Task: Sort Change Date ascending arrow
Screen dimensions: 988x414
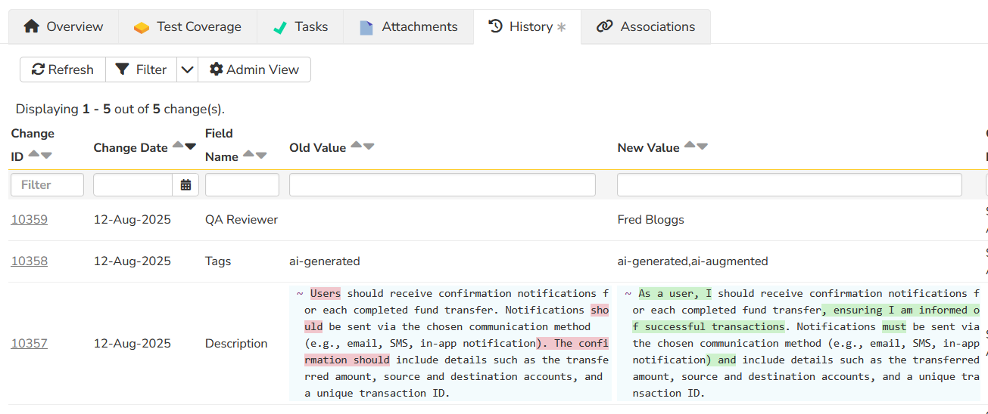Action: point(178,145)
